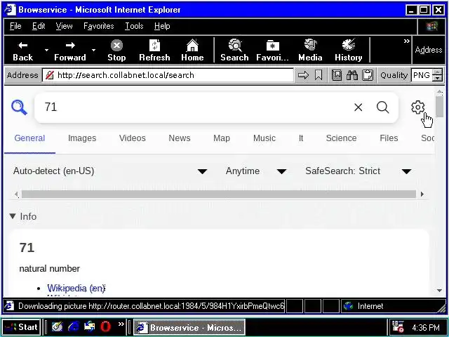The height and width of the screenshot is (337, 449).
Task: Click the bookmark ribbon icon
Action: coord(319,75)
